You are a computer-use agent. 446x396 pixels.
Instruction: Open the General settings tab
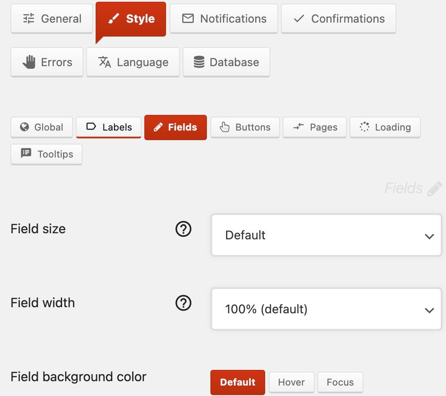52,19
